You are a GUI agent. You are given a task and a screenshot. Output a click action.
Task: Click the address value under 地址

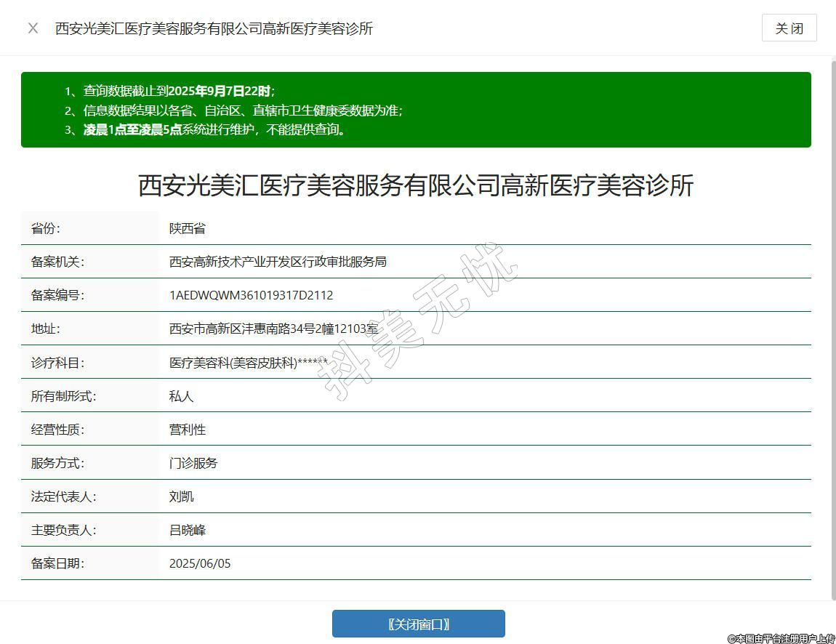tap(273, 329)
